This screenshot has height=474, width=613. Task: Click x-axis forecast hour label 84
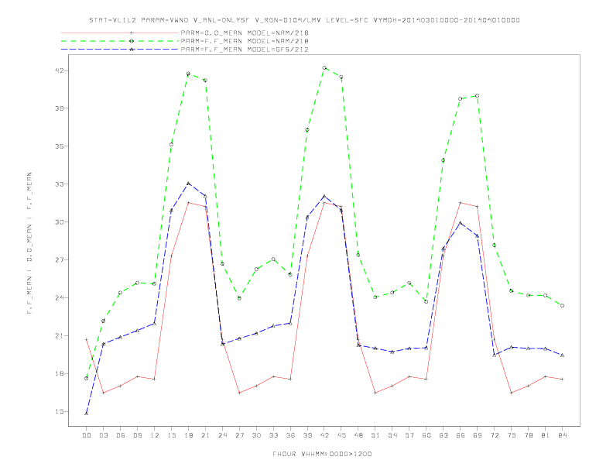click(563, 435)
